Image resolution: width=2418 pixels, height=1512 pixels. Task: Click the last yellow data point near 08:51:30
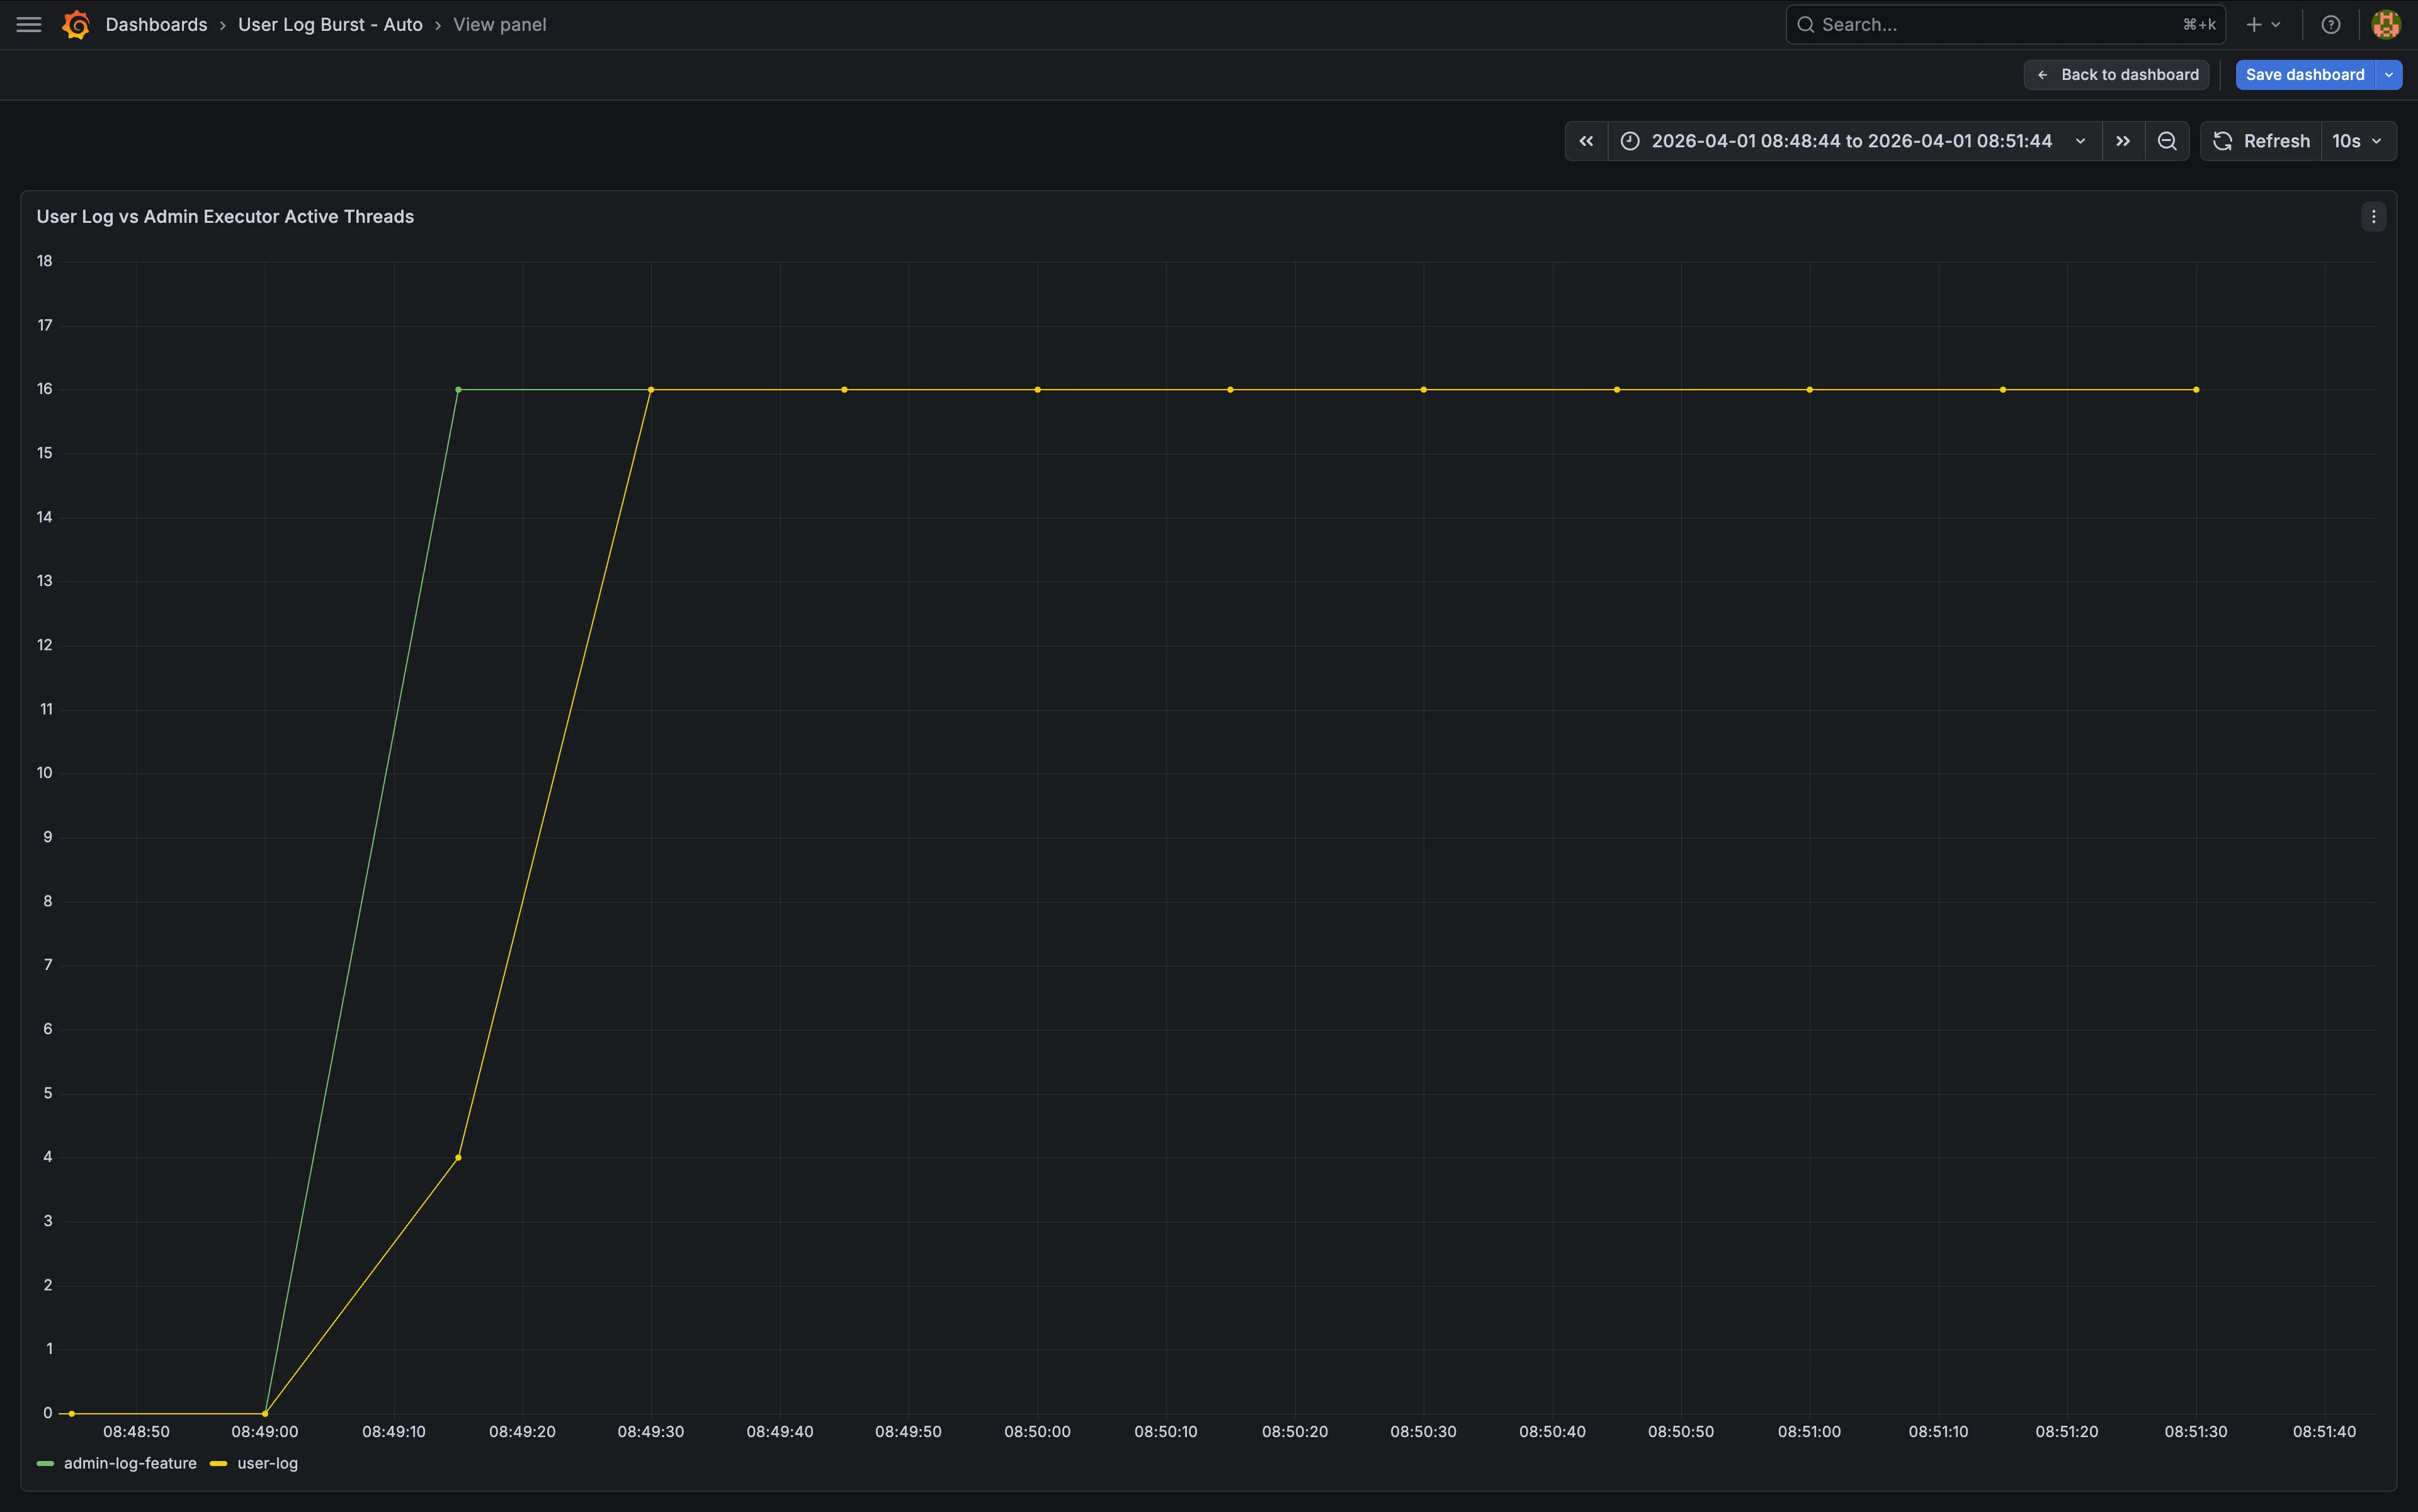[2196, 389]
